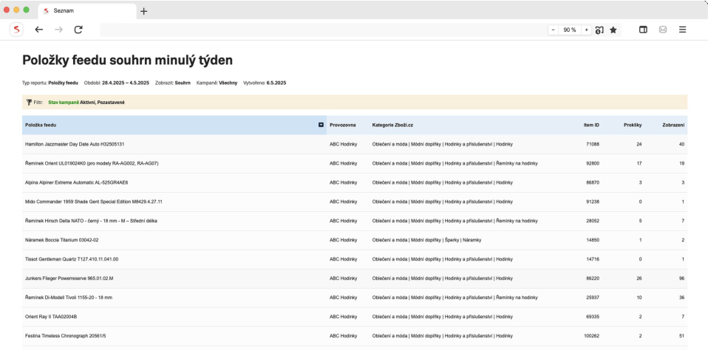The width and height of the screenshot is (708, 350).
Task: Click Item ID 86220 cell
Action: [593, 278]
